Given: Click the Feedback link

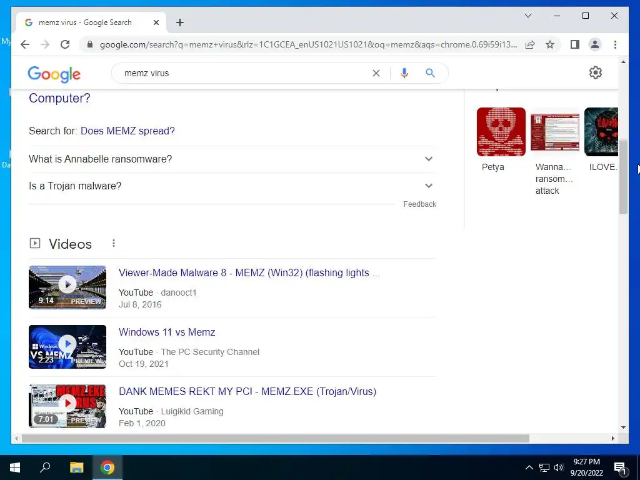Looking at the screenshot, I should [x=419, y=204].
